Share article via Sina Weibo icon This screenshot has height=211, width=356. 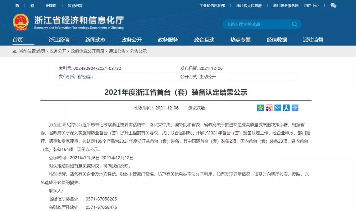pyautogui.click(x=269, y=108)
